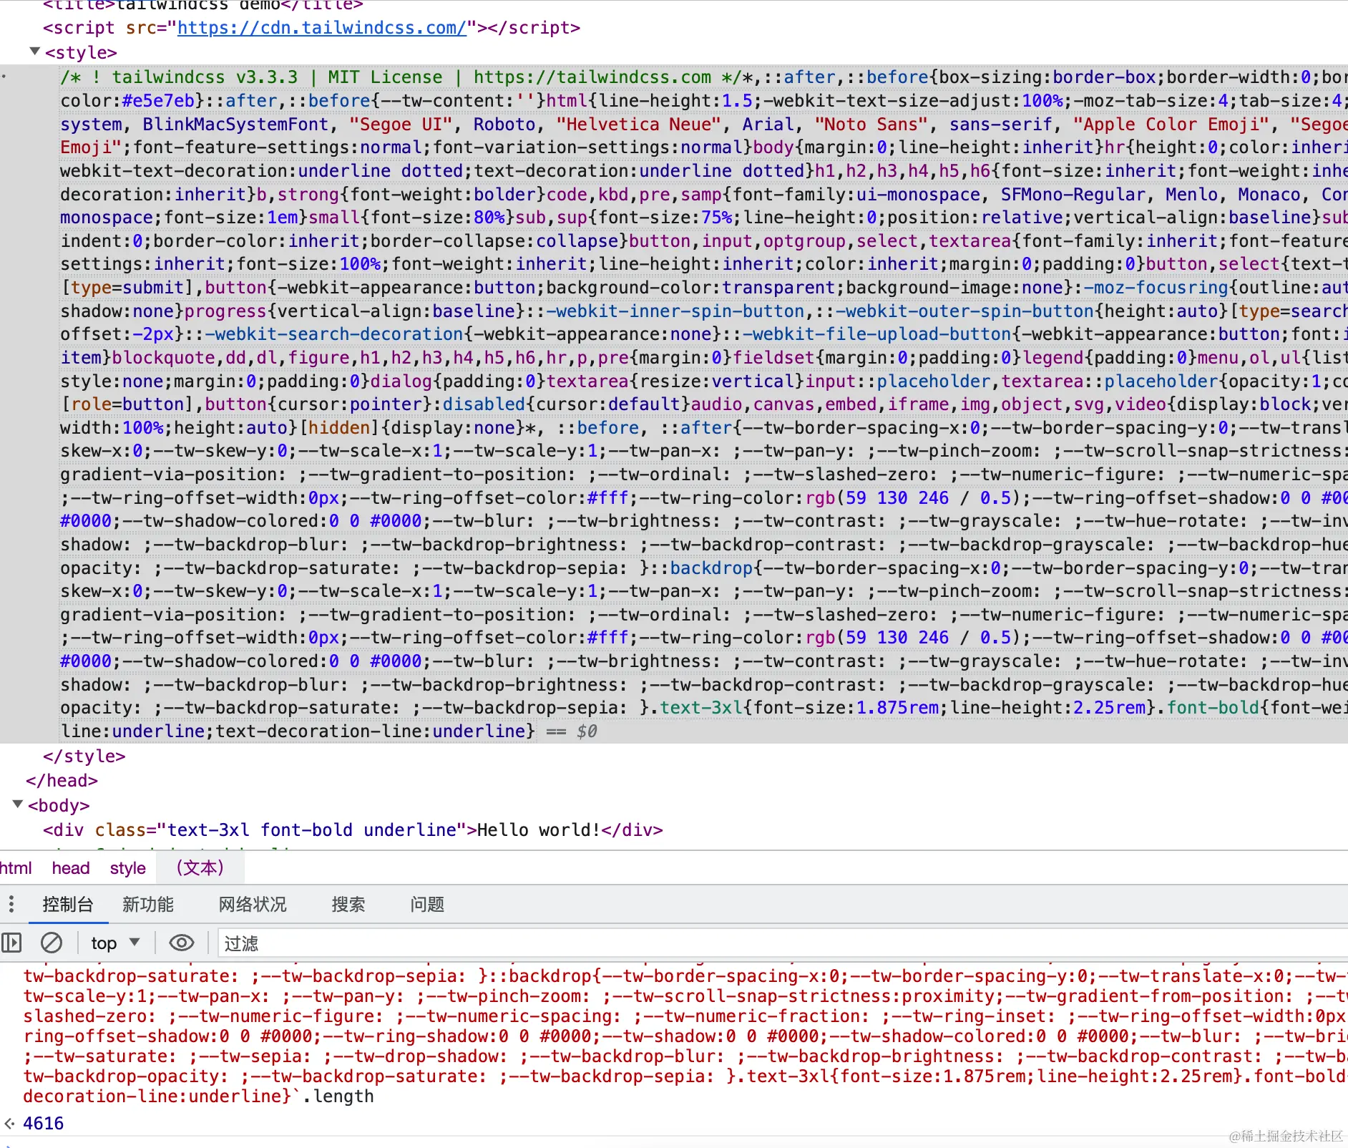Click the console result 4616
The image size is (1348, 1148).
pos(44,1124)
